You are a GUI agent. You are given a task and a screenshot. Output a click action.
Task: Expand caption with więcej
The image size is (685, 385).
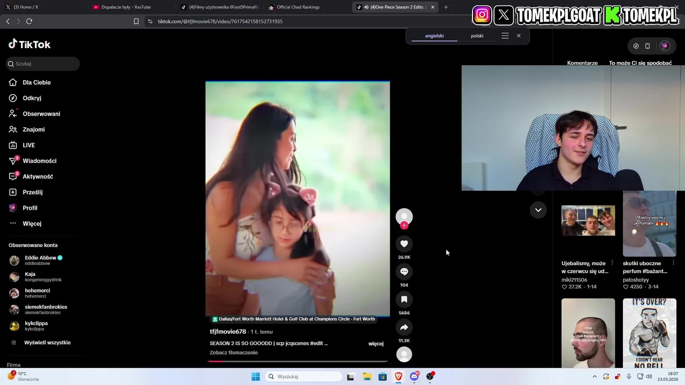click(x=376, y=343)
